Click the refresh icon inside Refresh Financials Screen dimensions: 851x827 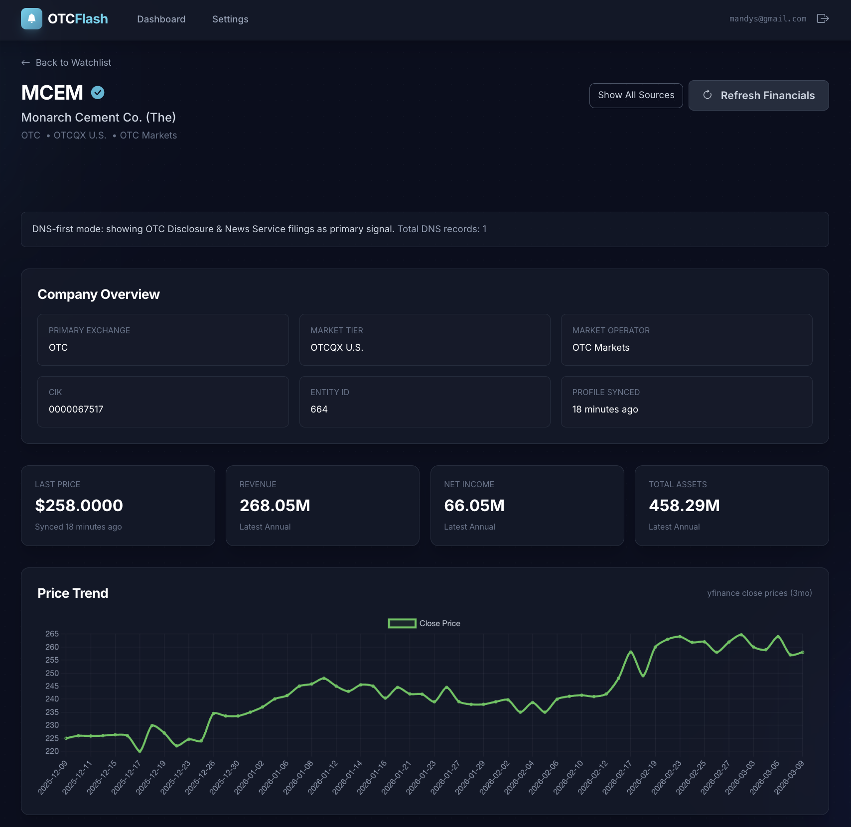point(709,95)
